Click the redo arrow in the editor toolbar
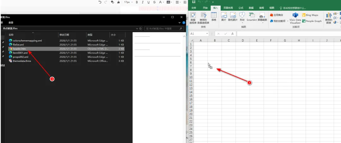 pyautogui.click(x=106, y=2)
